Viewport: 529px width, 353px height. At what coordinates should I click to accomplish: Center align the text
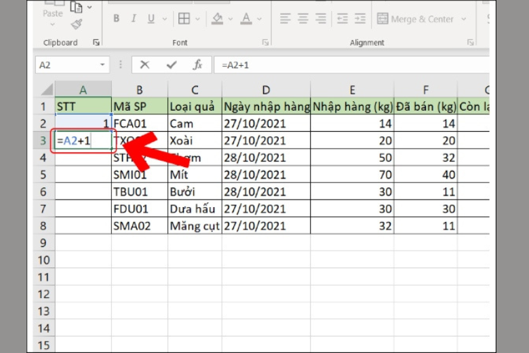(304, 19)
